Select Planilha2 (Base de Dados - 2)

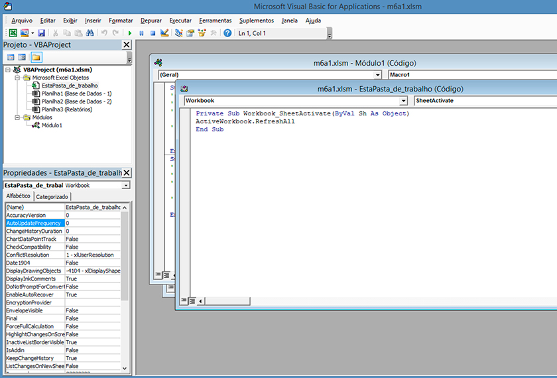point(76,101)
